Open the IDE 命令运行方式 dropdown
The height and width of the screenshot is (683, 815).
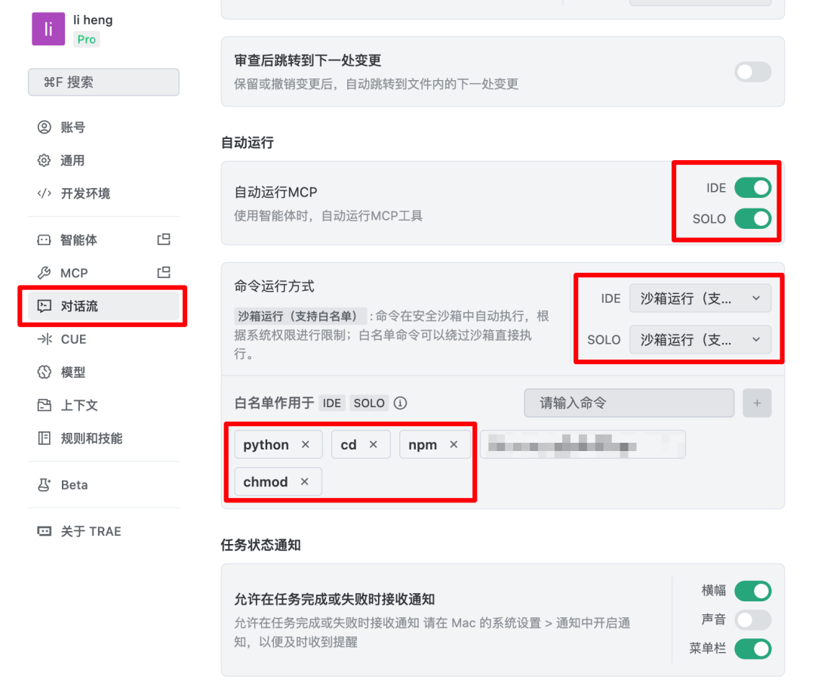click(x=700, y=298)
